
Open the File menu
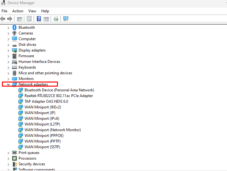4,11
